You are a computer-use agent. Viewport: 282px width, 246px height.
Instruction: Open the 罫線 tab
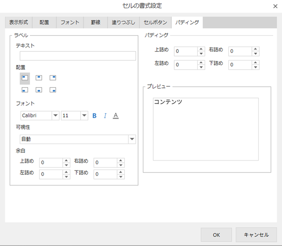(x=96, y=23)
